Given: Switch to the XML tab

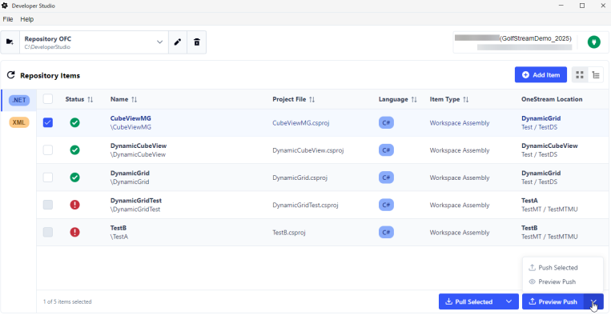Looking at the screenshot, I should pyautogui.click(x=19, y=122).
